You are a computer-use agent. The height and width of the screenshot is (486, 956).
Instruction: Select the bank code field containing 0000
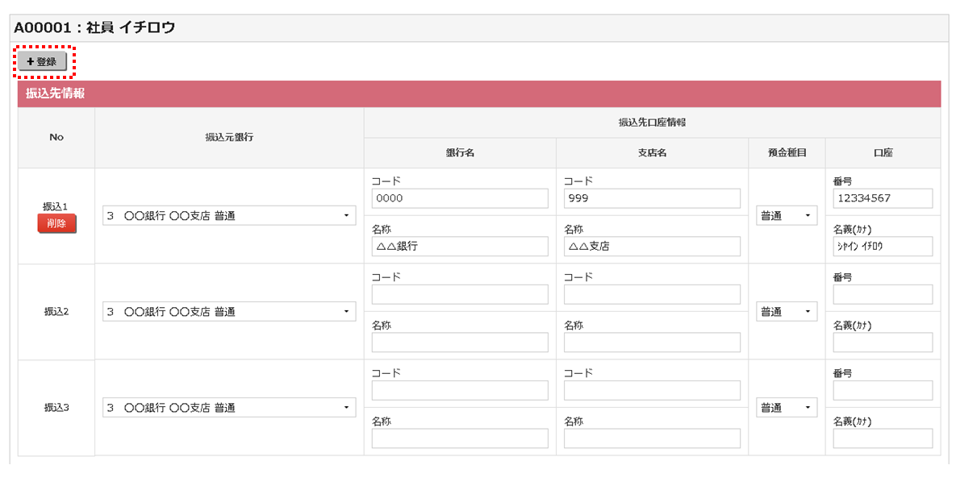click(x=460, y=198)
